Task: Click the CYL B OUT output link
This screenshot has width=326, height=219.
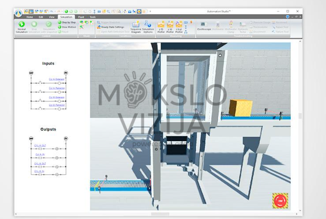Action: click(x=40, y=164)
